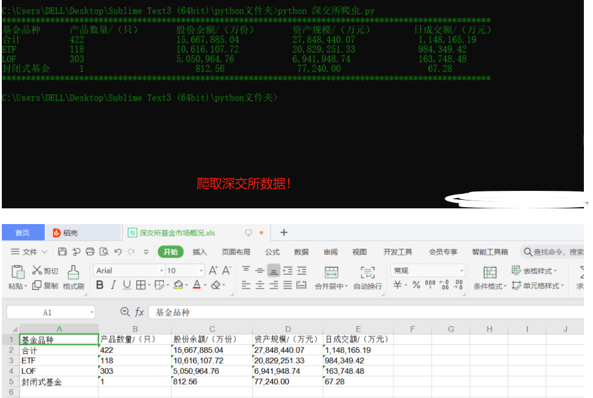Cut selection with the scissors 剪切 button
593x398 pixels.
click(x=45, y=271)
